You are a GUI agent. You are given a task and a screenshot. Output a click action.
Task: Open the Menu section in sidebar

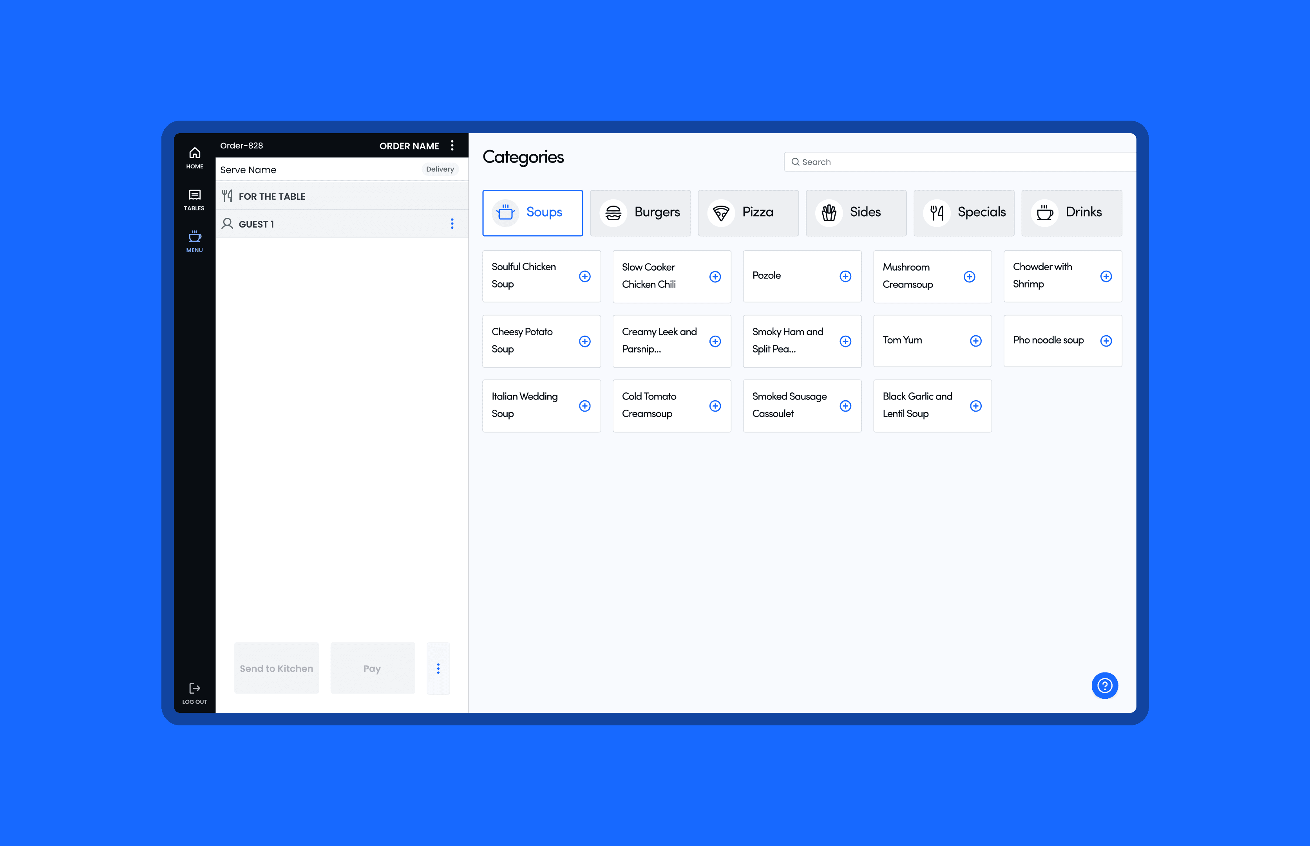tap(195, 242)
